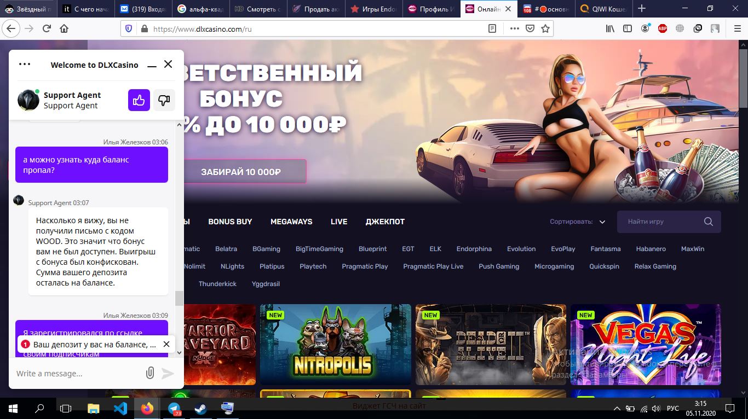This screenshot has width=748, height=419.
Task: Dismiss the new message notification popup
Action: pyautogui.click(x=166, y=345)
